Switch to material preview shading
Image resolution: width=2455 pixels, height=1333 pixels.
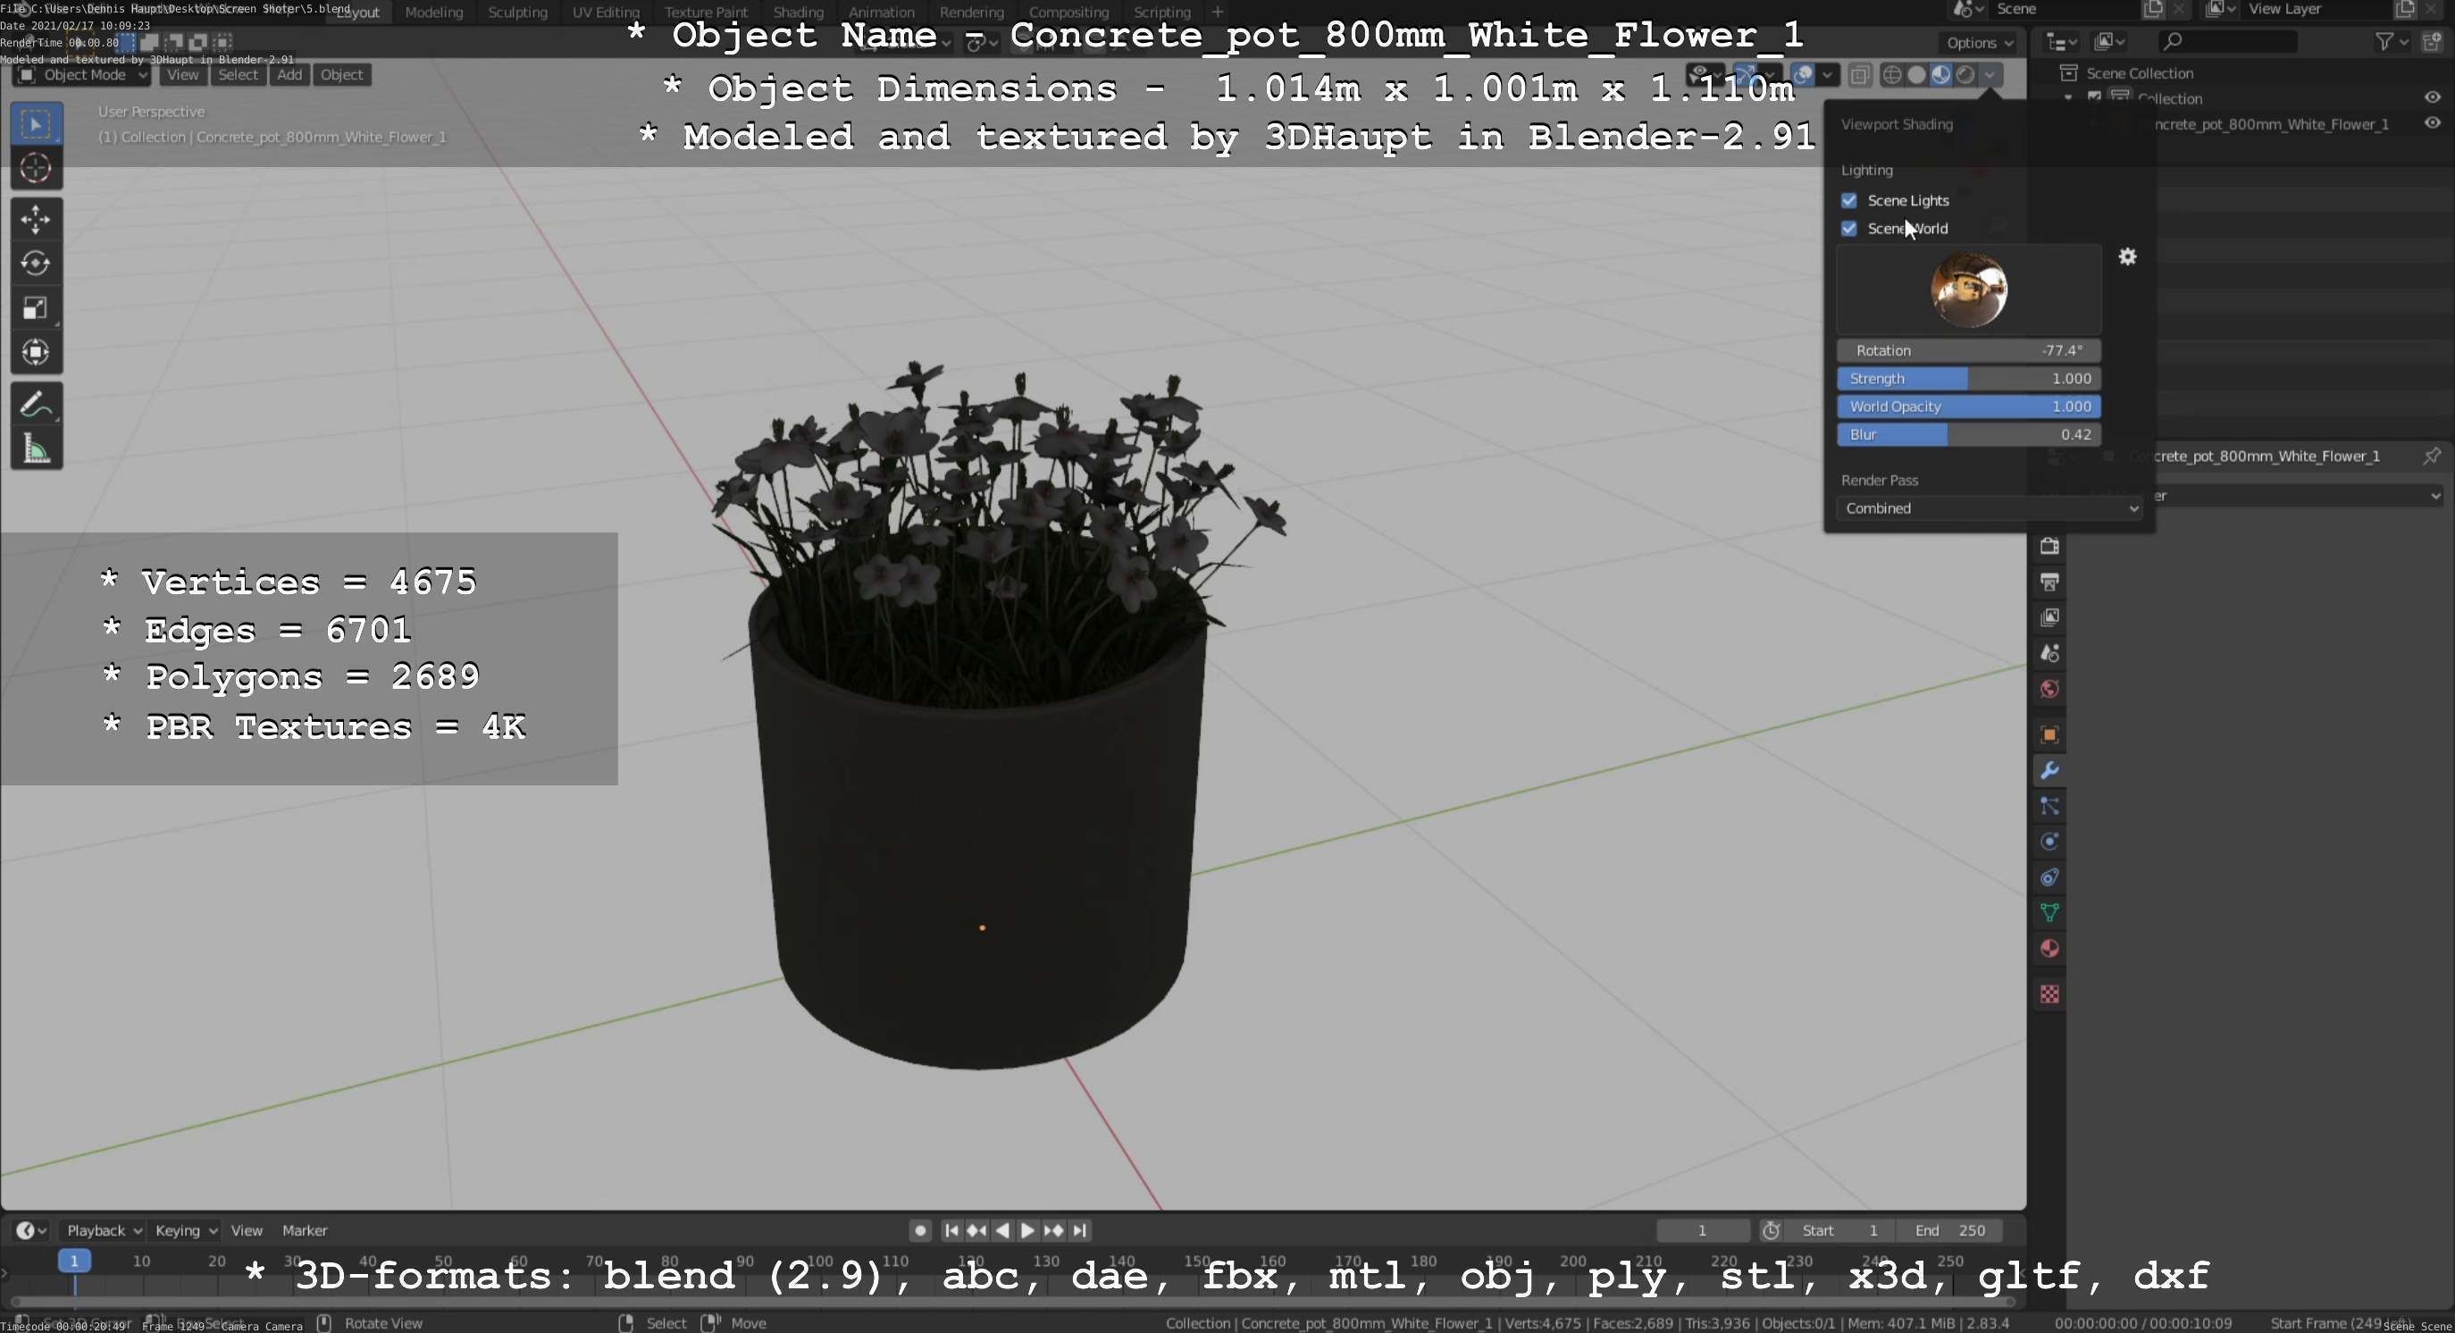(1940, 74)
